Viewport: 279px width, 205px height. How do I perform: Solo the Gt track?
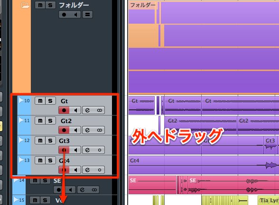[50, 101]
